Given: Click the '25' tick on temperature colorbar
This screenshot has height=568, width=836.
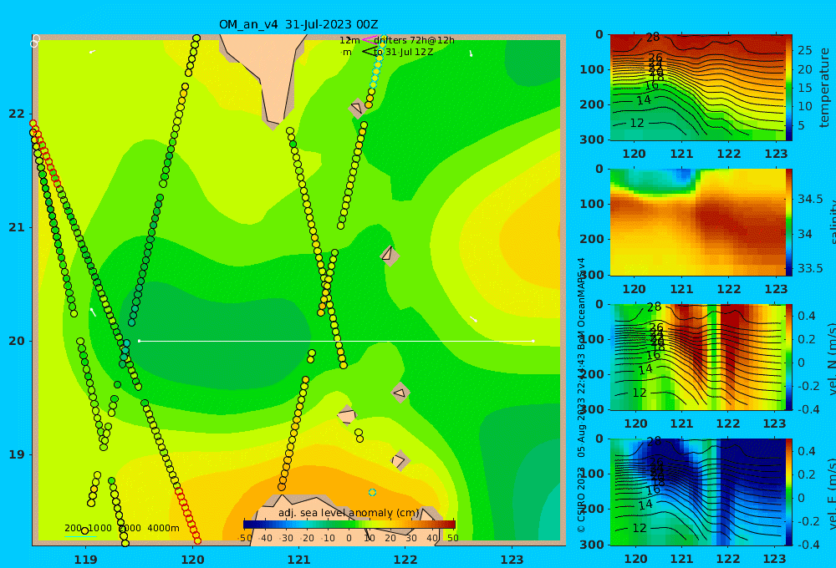Looking at the screenshot, I should coord(804,51).
